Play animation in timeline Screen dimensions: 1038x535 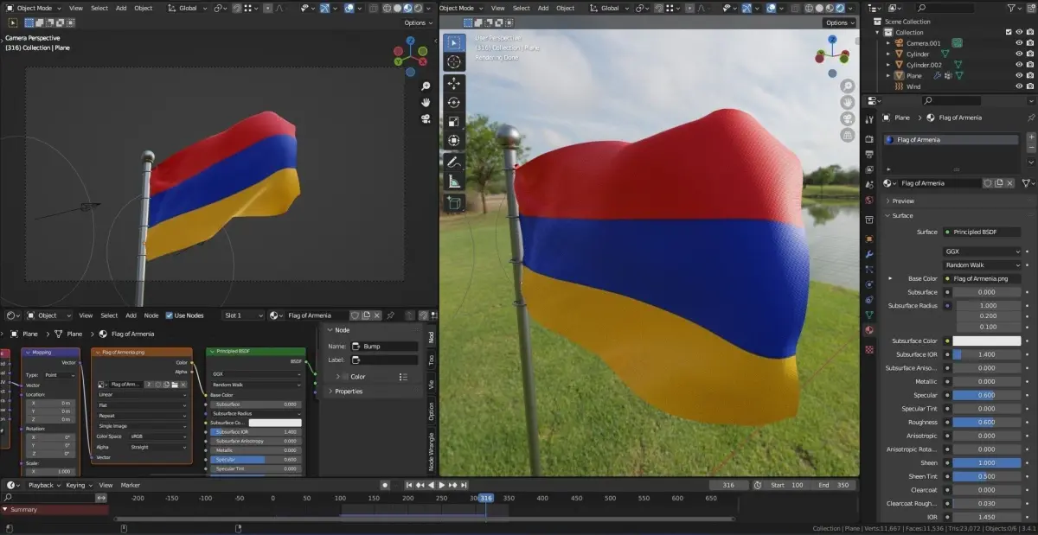(442, 485)
